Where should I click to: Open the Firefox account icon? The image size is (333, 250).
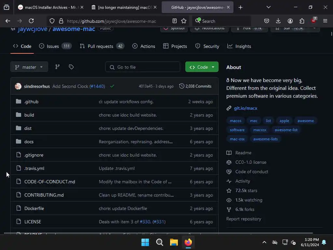pos(290,21)
